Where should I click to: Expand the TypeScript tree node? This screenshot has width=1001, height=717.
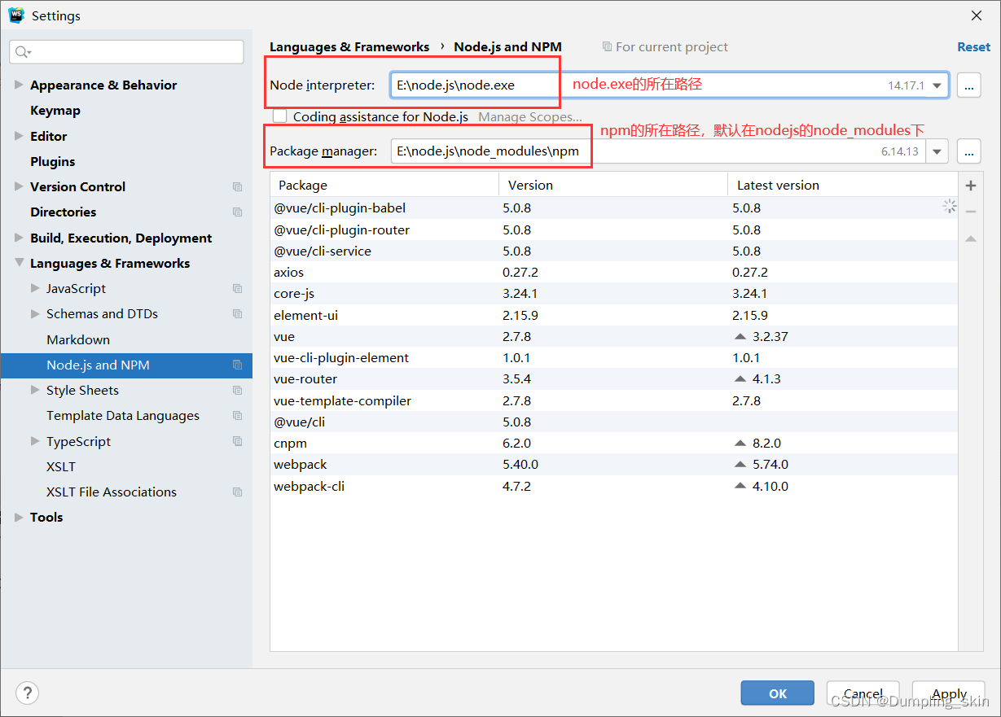click(x=35, y=441)
